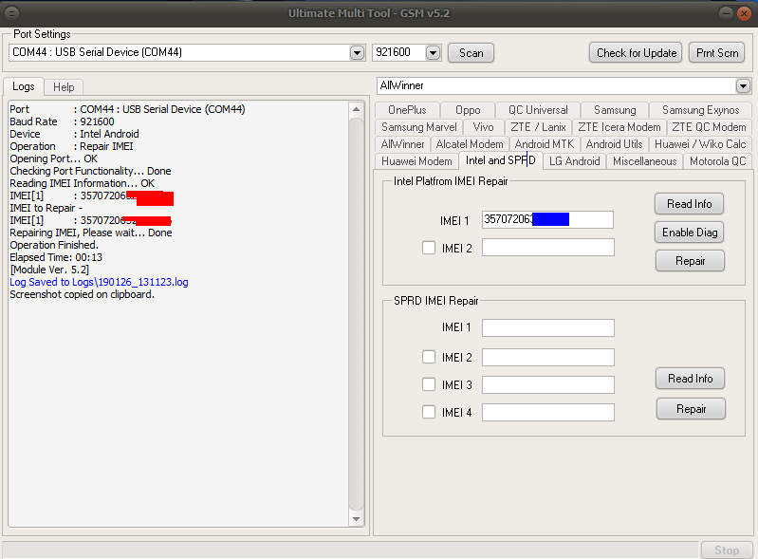This screenshot has width=758, height=559.
Task: Open the Samsung Marvel tab
Action: coord(418,127)
